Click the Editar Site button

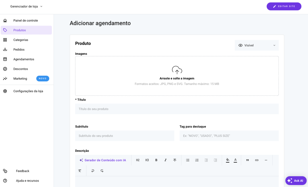point(284,6)
